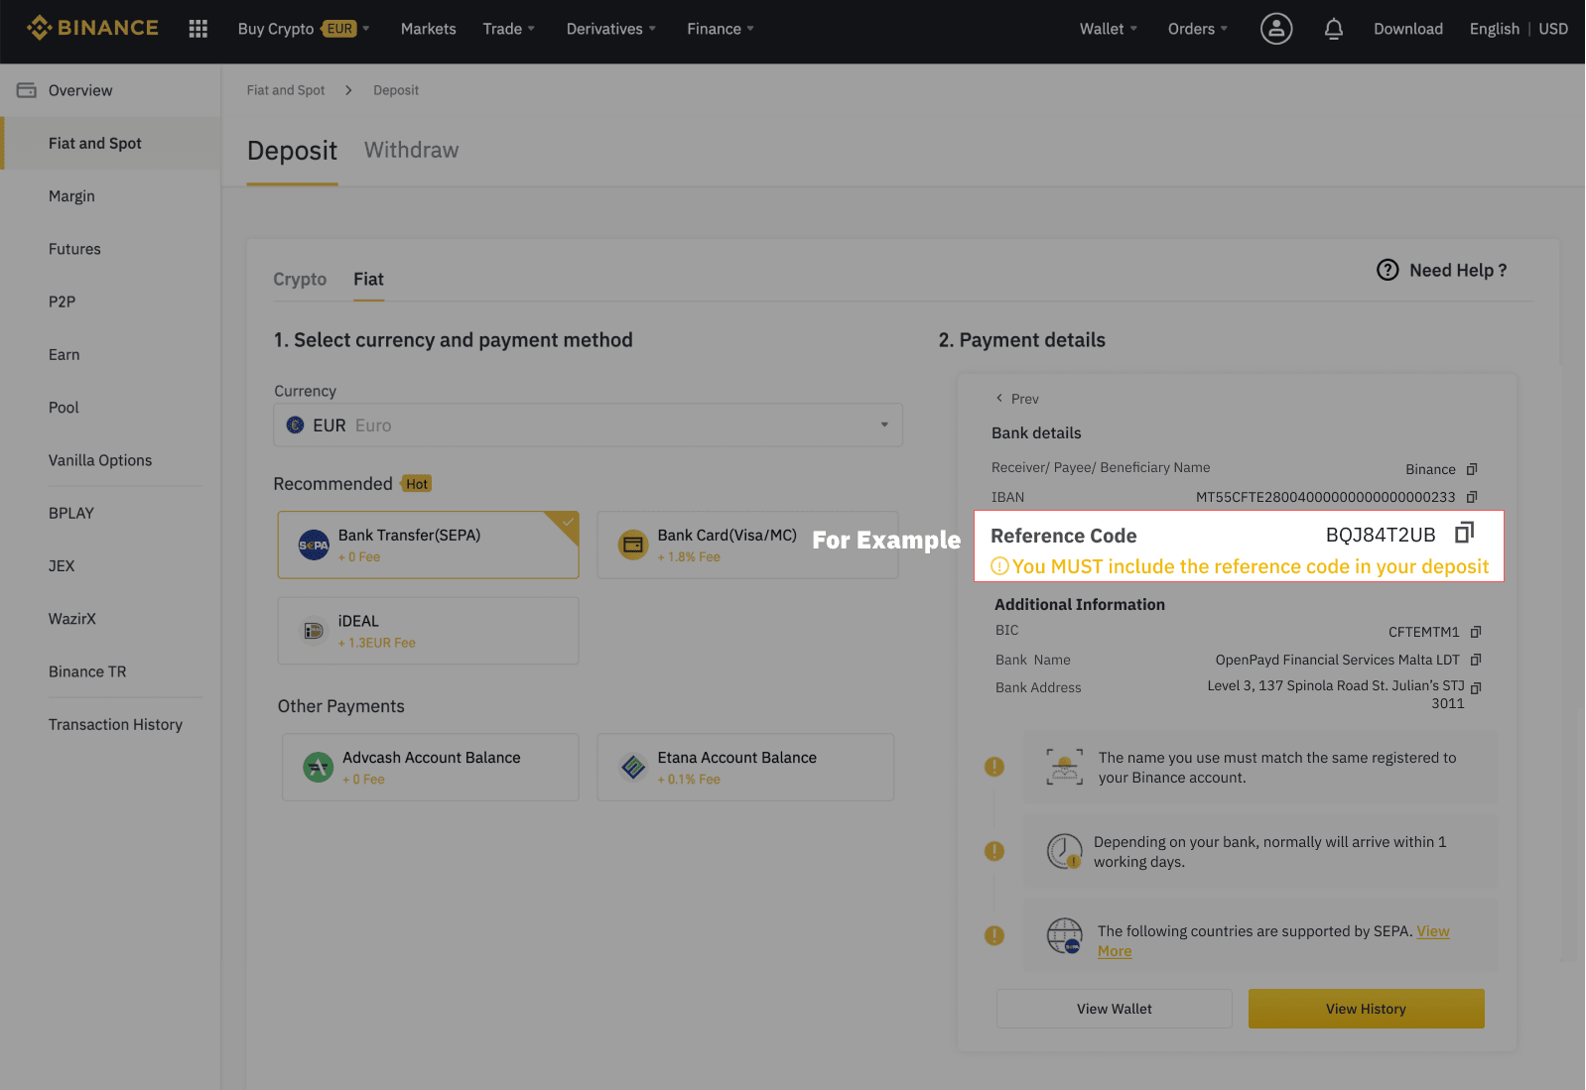
Task: Select the Deposit tab
Action: [x=292, y=151]
